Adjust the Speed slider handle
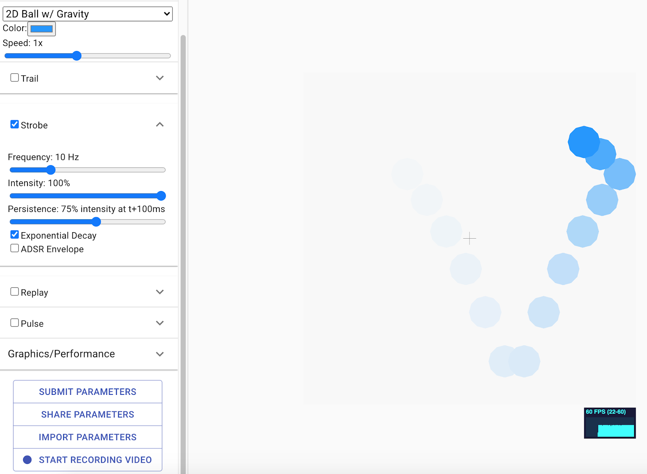The height and width of the screenshot is (474, 647). 77,56
